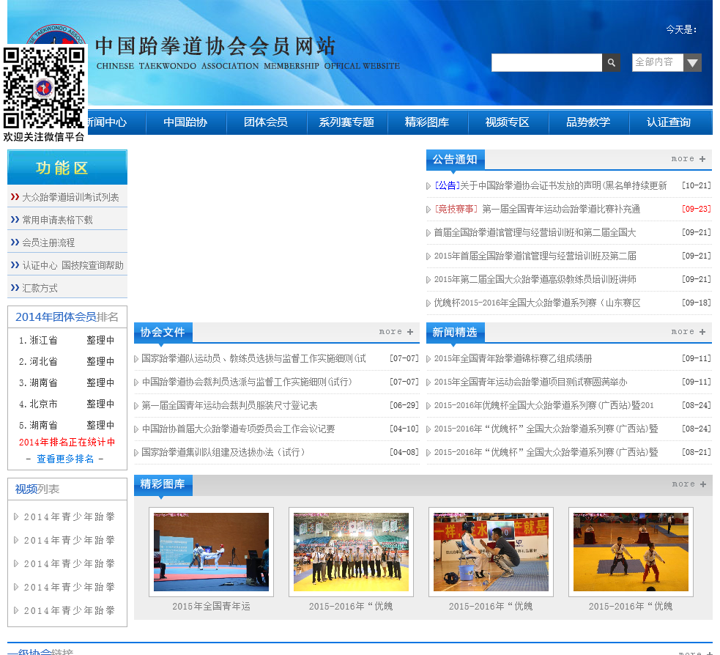This screenshot has width=720, height=655.
Task: Open 第一届全国青年运动会裁判员服装尺寸登记表
Action: click(x=229, y=405)
